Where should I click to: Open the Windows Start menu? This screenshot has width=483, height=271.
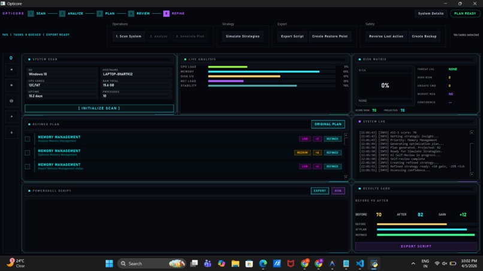[109, 264]
